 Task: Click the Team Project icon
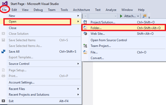pyautogui.click(x=85, y=46)
